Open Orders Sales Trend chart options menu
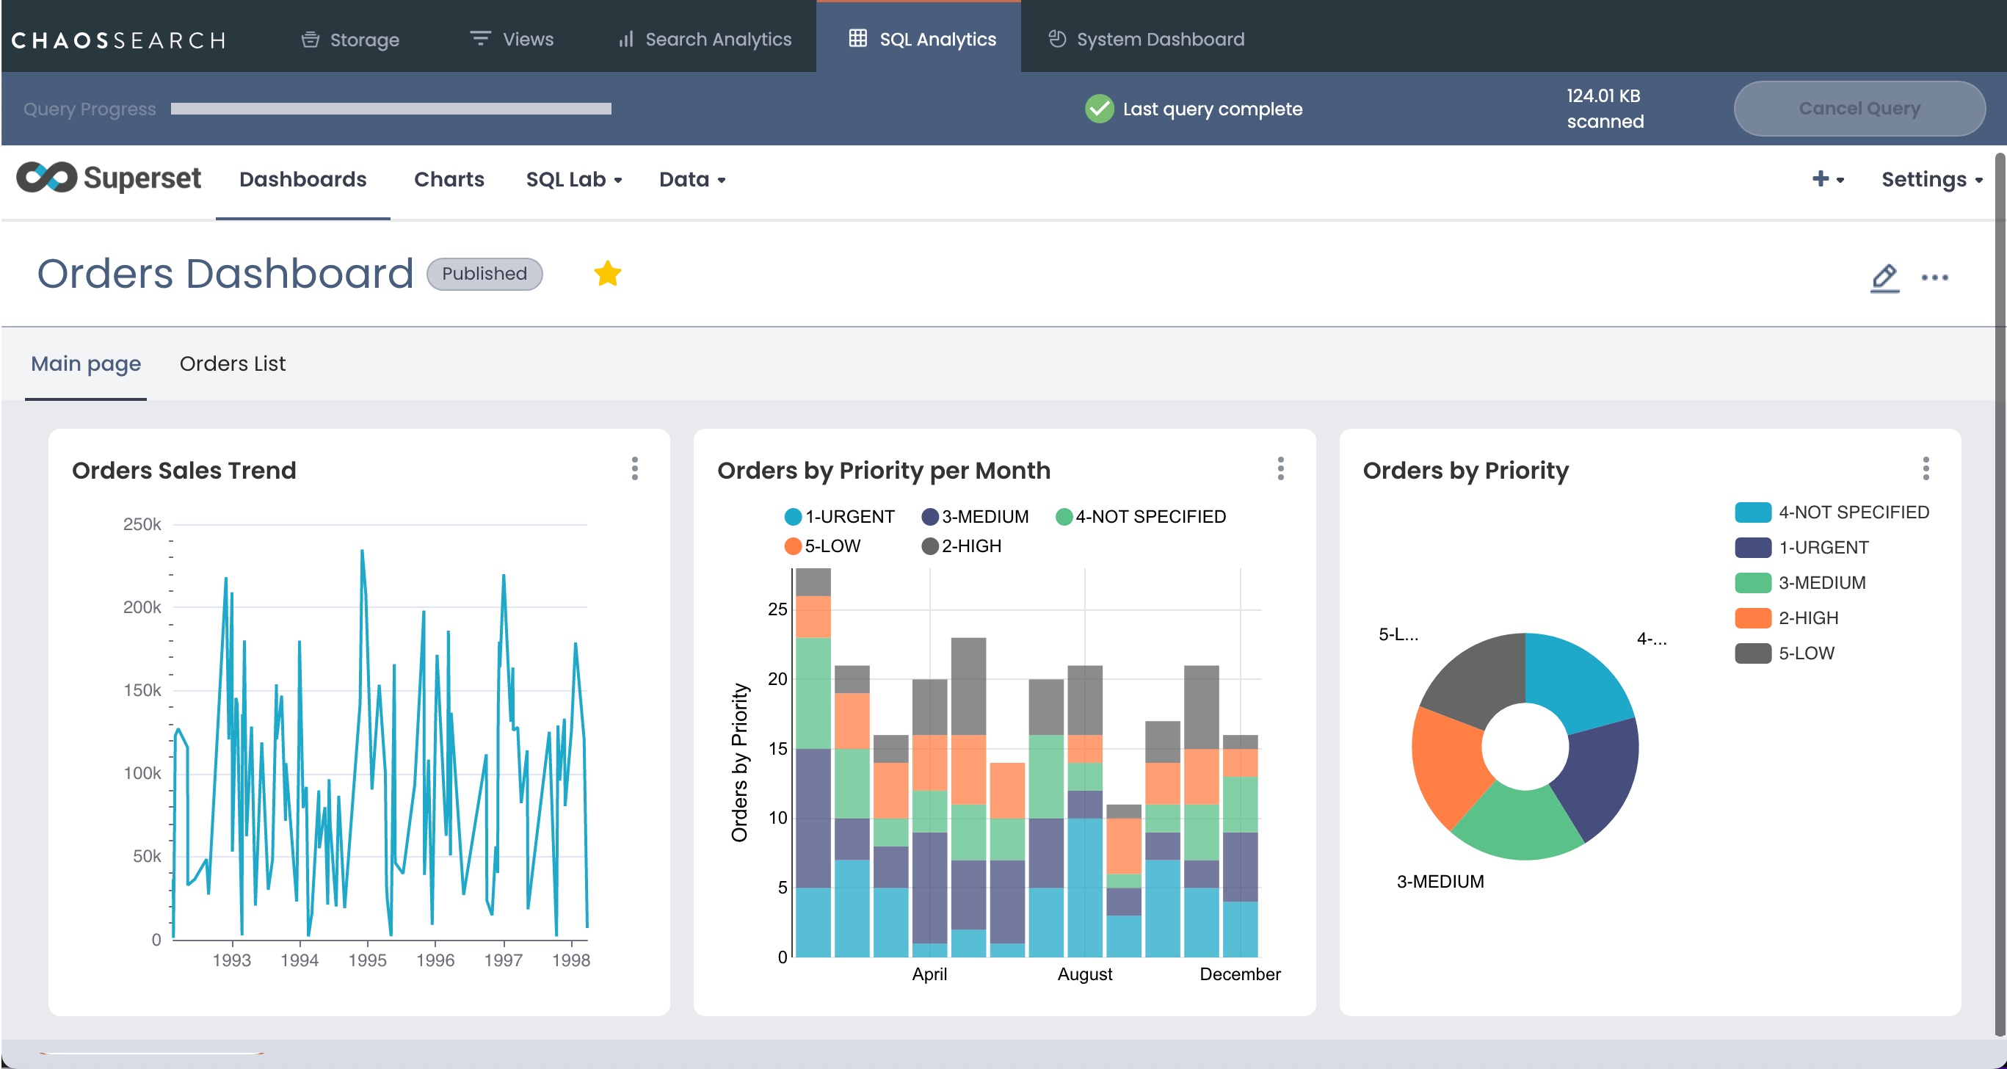Viewport: 2007px width, 1069px height. pos(634,468)
